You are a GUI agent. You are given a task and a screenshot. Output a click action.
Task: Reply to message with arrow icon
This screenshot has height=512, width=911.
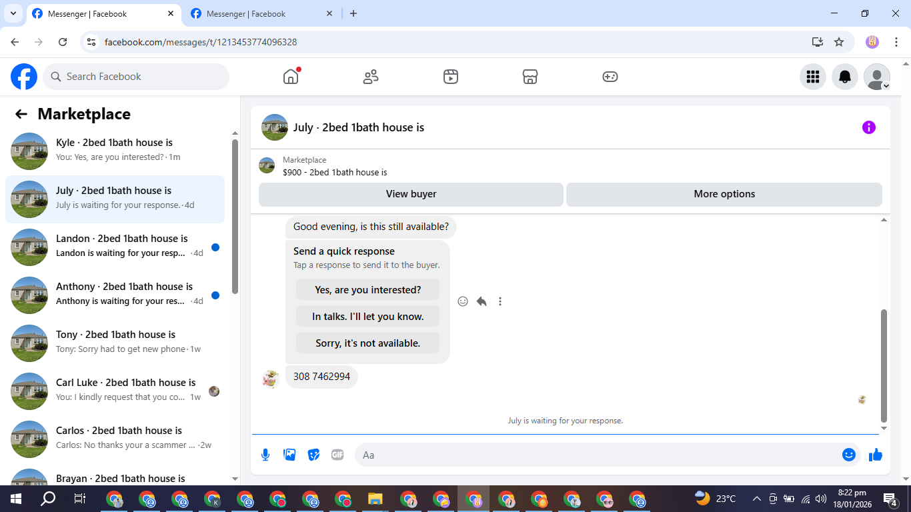(x=482, y=301)
